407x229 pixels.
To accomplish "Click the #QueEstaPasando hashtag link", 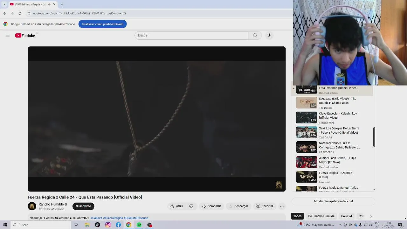I will coord(136,218).
